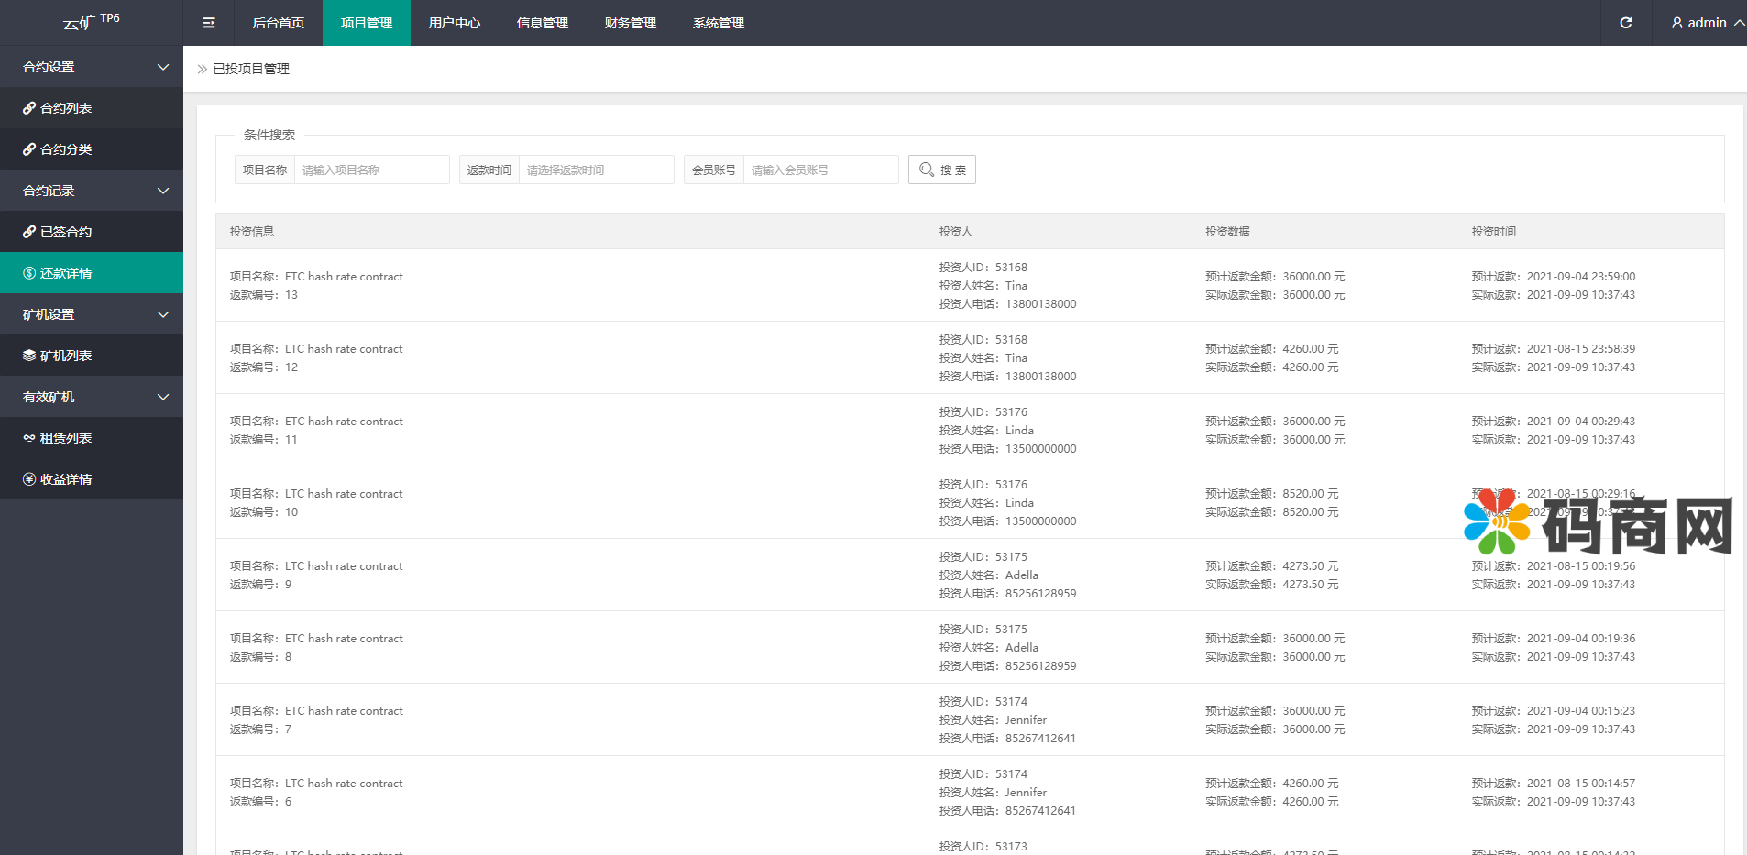
Task: Open the 财务管理 top menu
Action: (x=630, y=23)
